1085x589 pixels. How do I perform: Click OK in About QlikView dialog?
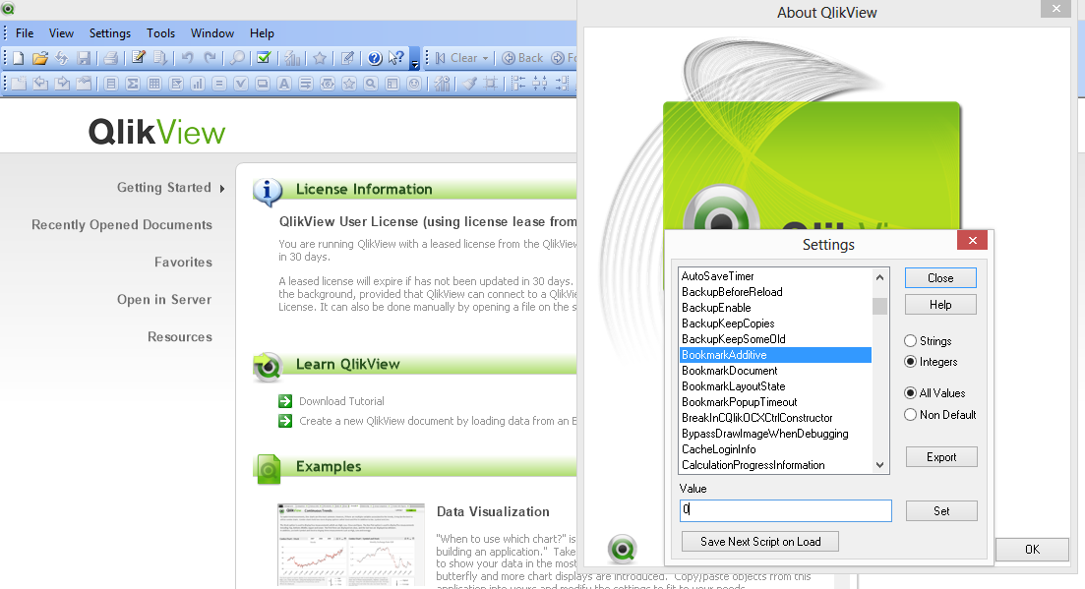click(x=1032, y=549)
